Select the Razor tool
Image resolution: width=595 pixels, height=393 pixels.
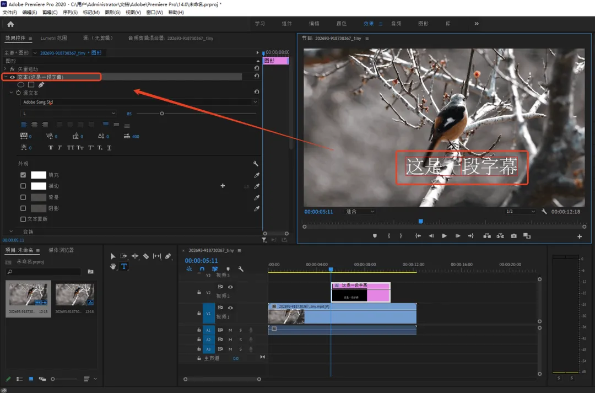[146, 256]
